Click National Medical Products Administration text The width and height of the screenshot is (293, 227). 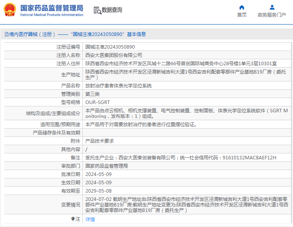52,15
